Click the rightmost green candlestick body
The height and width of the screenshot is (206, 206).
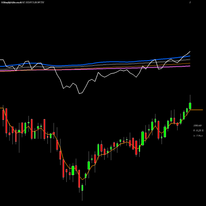tap(190, 106)
